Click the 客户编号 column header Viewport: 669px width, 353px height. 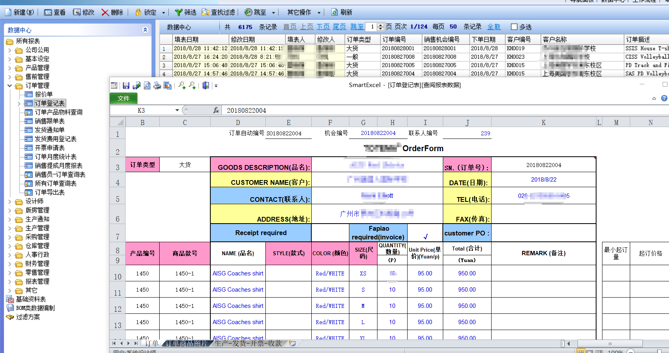(x=523, y=39)
